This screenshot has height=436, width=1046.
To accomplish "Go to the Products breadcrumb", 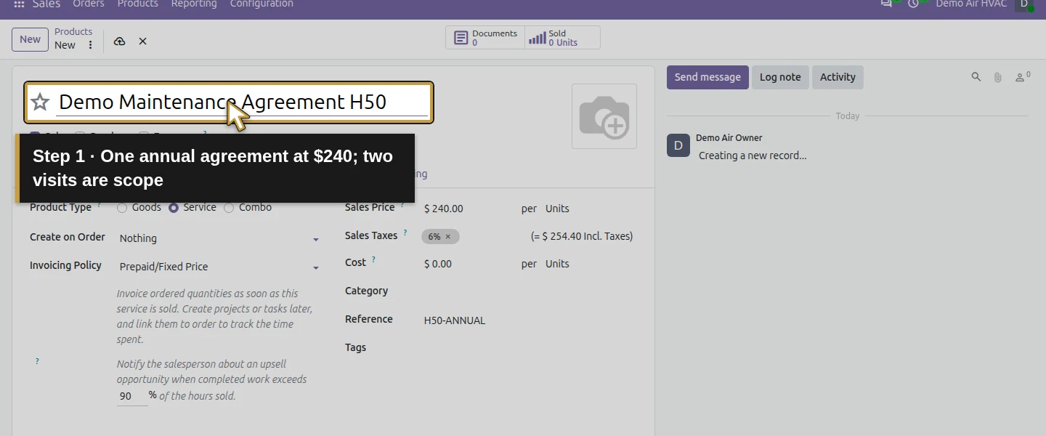I will pos(73,32).
